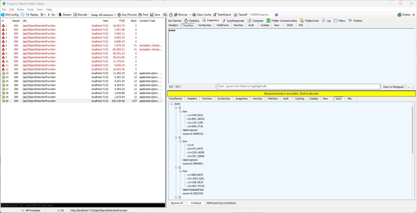This screenshot has width=417, height=213.
Task: Click the Expand All button
Action: click(177, 203)
